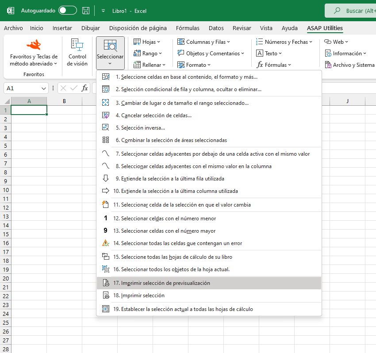Click icon for Cambiar de lugar o tamaño
This screenshot has width=376, height=353.
click(106, 103)
